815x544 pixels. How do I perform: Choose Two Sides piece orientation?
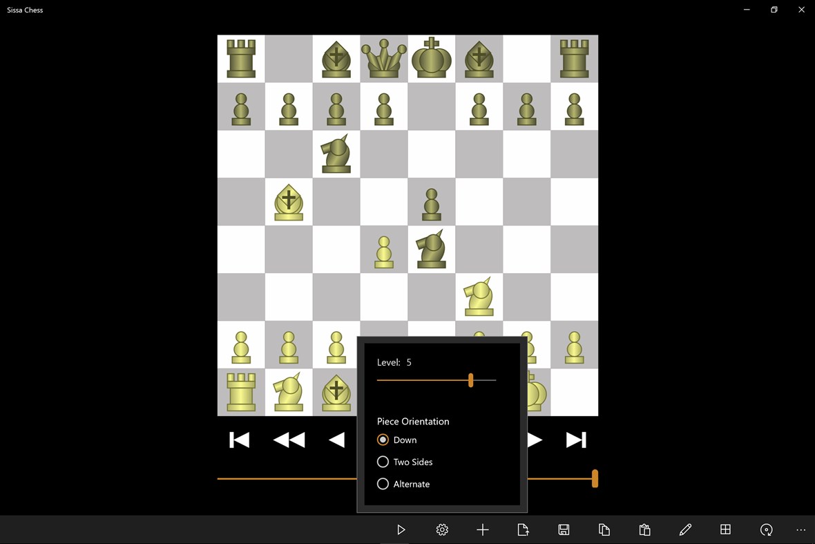[x=383, y=462]
